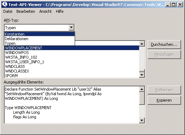
Task: Open the Hilfe menu
Action: pyautogui.click(x=60, y=11)
